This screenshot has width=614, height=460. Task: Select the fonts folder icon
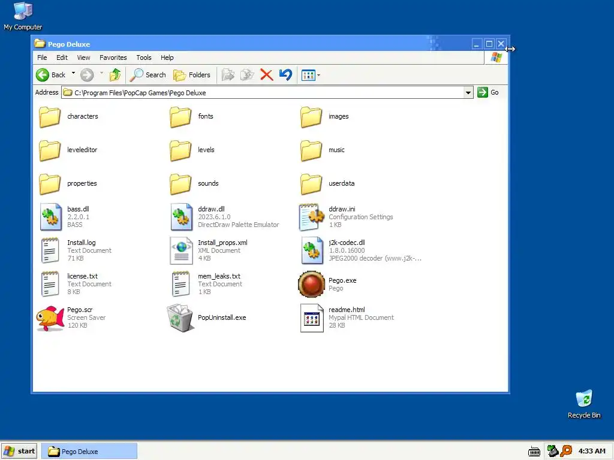point(180,117)
